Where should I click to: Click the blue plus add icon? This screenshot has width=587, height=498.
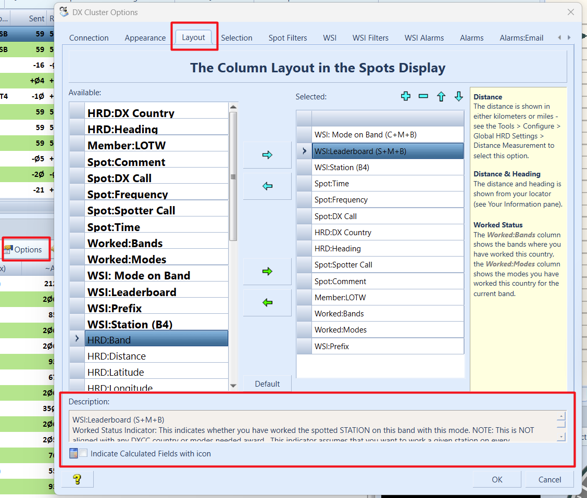pos(406,96)
